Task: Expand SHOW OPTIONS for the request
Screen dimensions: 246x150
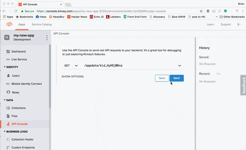Action: pos(73,77)
